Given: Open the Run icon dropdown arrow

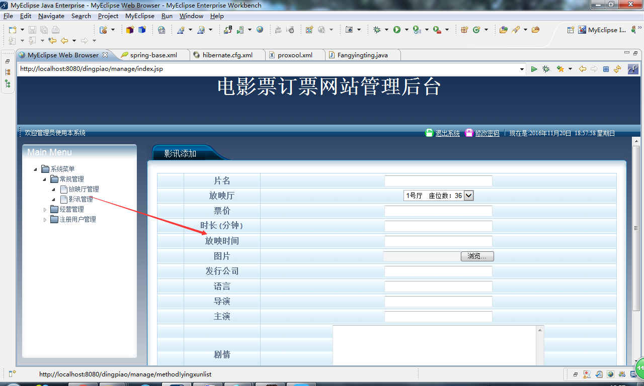Looking at the screenshot, I should [x=406, y=30].
